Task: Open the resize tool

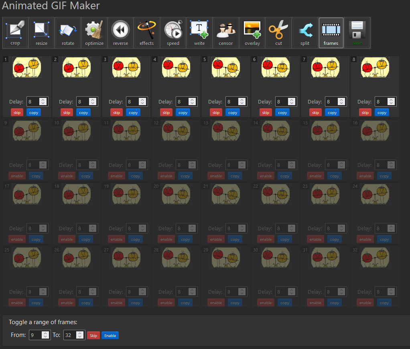Action: tap(41, 32)
